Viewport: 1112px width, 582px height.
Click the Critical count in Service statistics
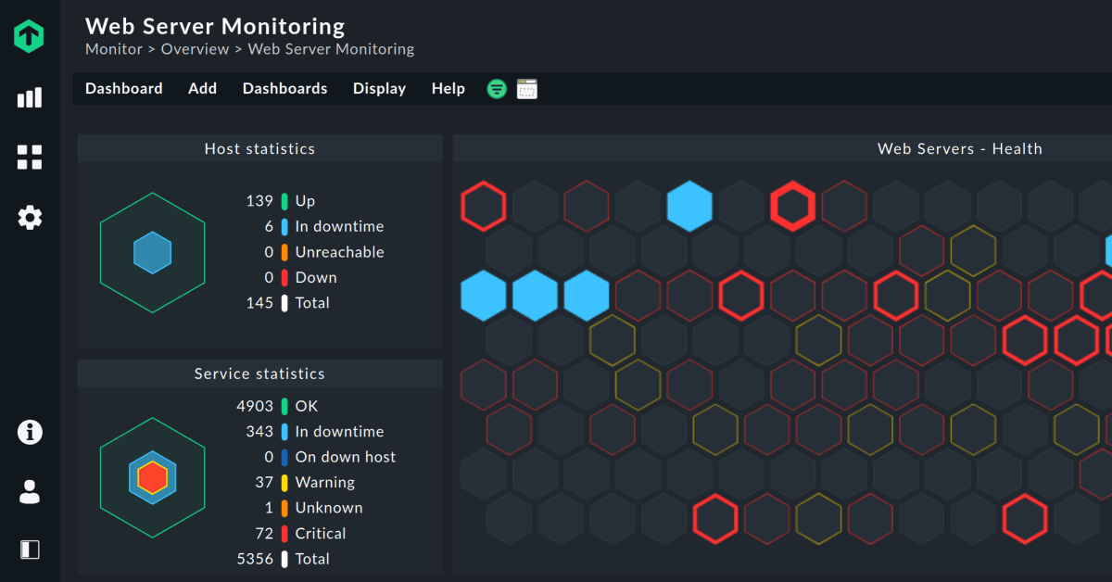pyautogui.click(x=263, y=534)
